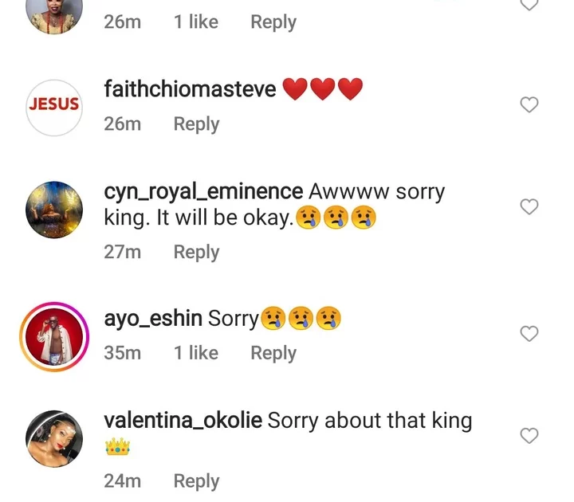The width and height of the screenshot is (574, 502).
Task: Open faithchiomasteve username link
Action: [190, 89]
